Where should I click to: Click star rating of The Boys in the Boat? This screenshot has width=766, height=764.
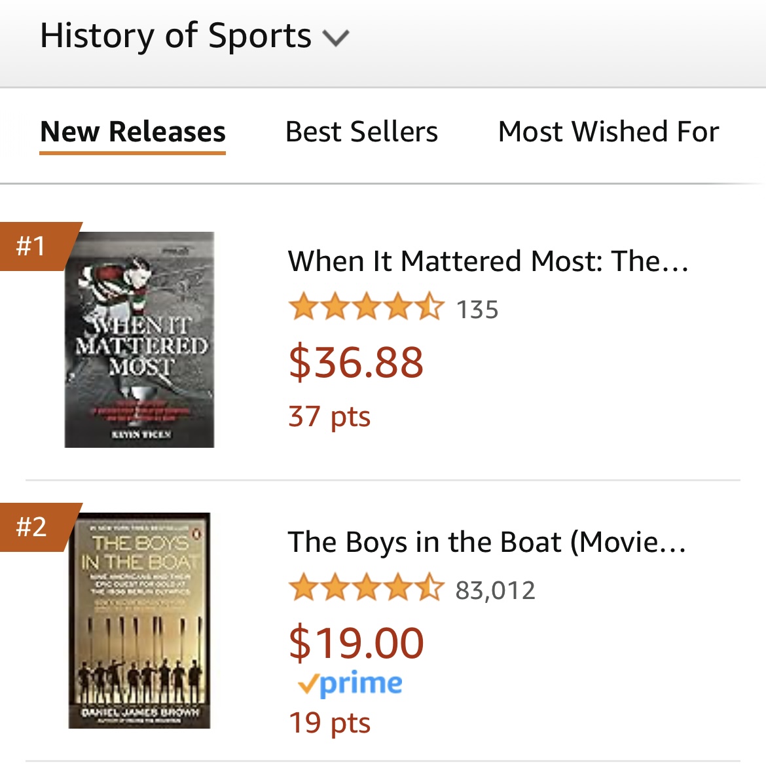tap(367, 588)
